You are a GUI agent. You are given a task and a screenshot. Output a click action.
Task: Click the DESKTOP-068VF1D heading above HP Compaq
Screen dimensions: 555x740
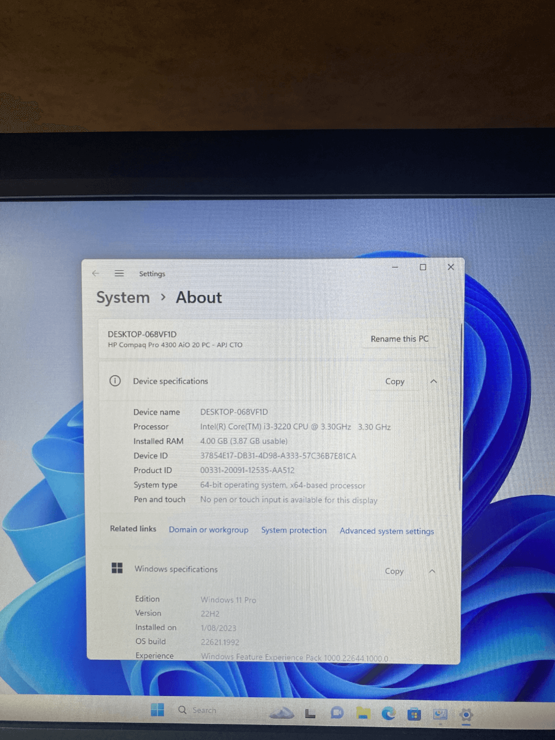(x=142, y=334)
